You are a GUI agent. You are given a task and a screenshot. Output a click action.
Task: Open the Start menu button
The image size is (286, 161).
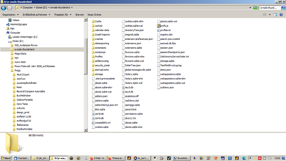point(6,158)
